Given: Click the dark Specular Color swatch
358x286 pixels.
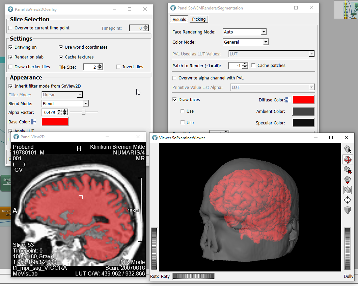Looking at the screenshot, I should point(303,123).
